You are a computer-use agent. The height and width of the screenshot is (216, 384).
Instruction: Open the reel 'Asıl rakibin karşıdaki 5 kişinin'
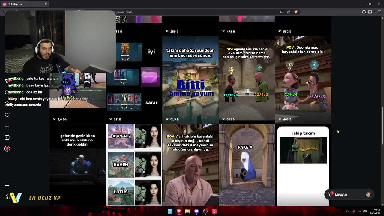coord(190,165)
